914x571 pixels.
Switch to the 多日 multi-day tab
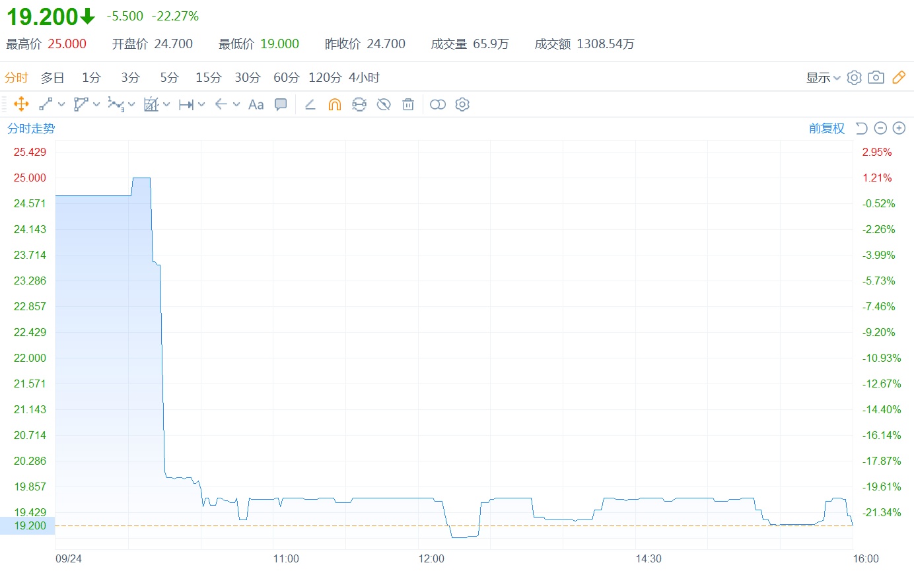coord(52,77)
